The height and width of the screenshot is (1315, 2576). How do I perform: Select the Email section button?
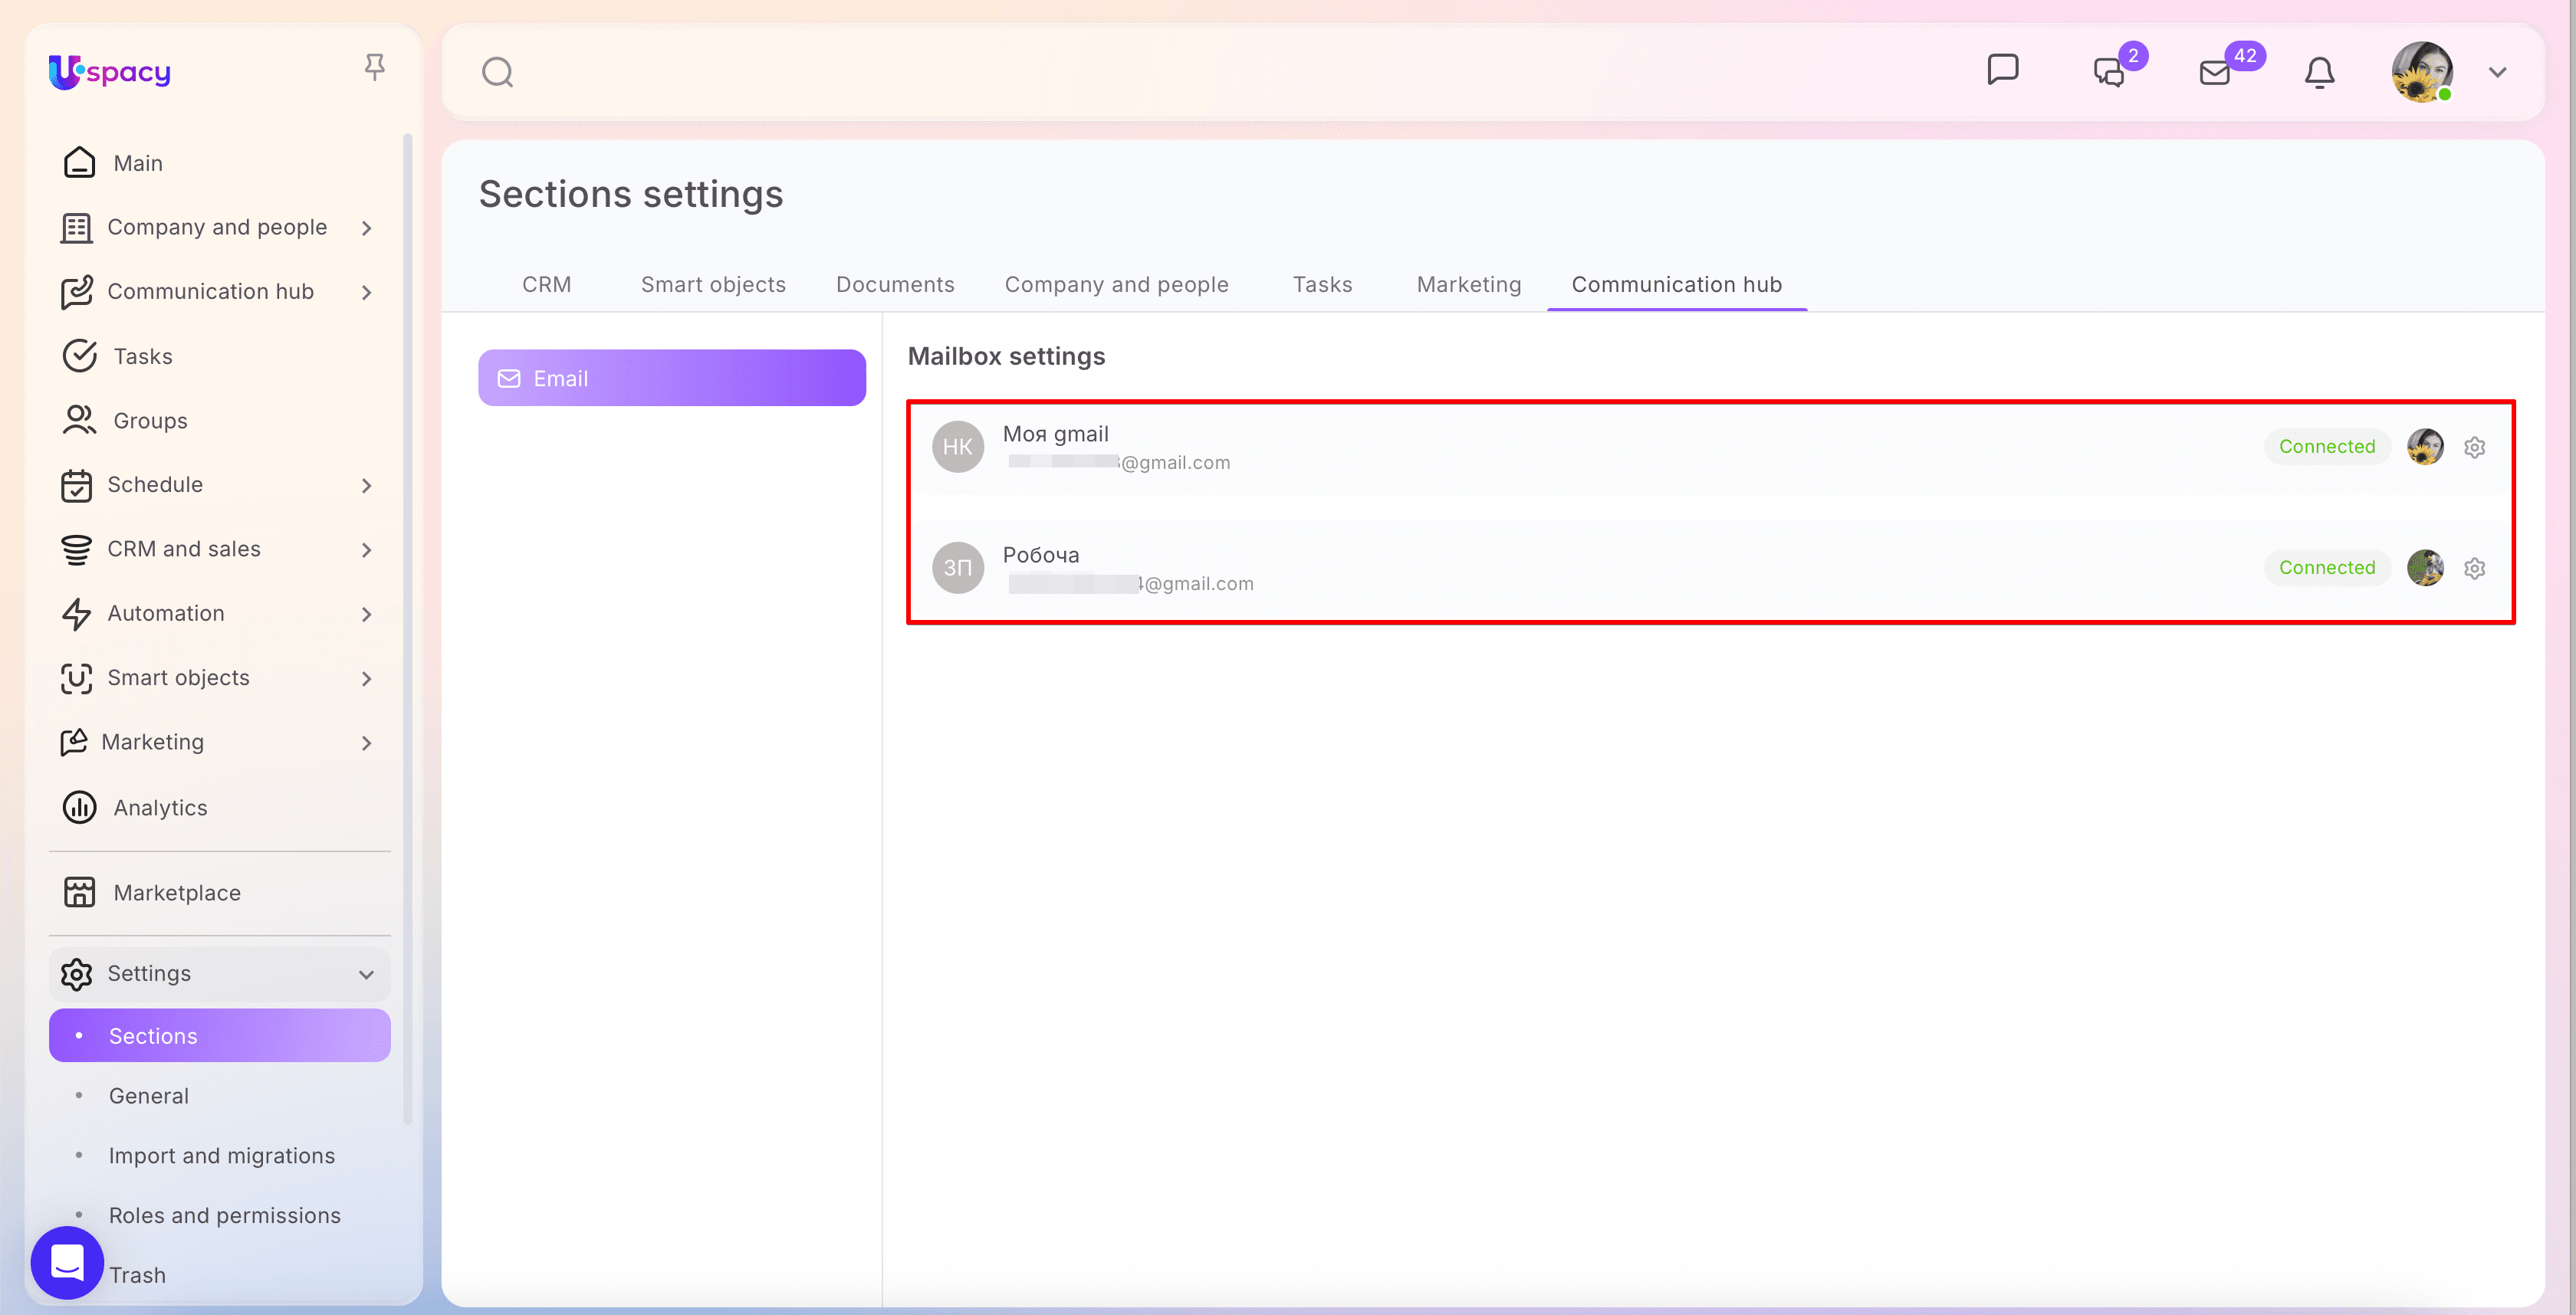coord(672,378)
